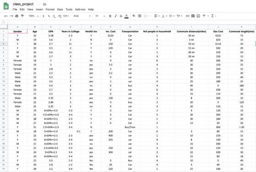This screenshot has height=172, width=256.
Task: Select column A header
Action: point(18,27)
